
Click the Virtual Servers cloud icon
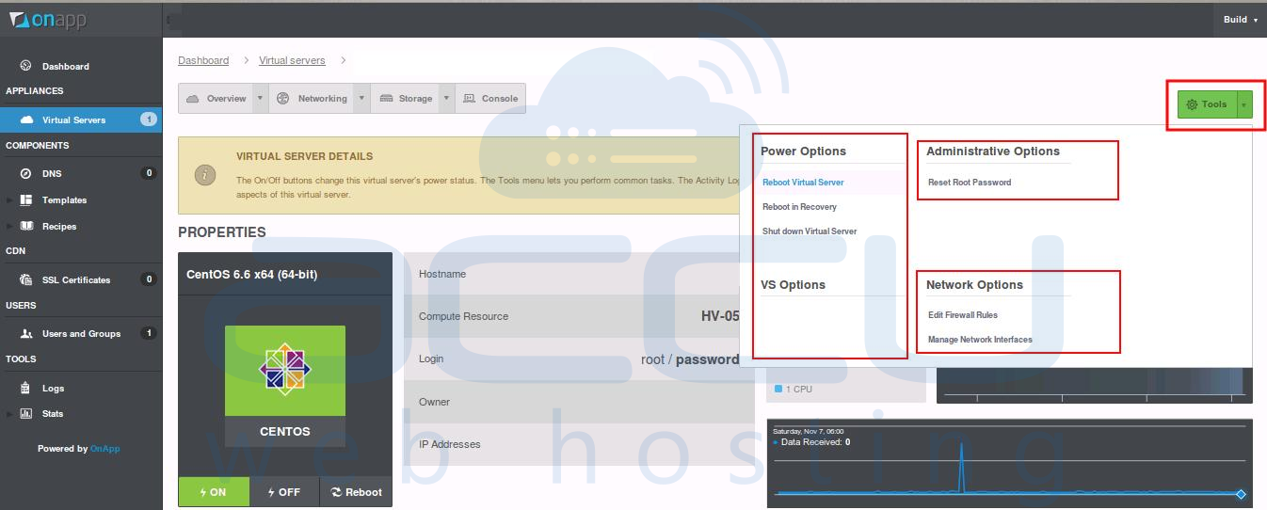(x=26, y=120)
